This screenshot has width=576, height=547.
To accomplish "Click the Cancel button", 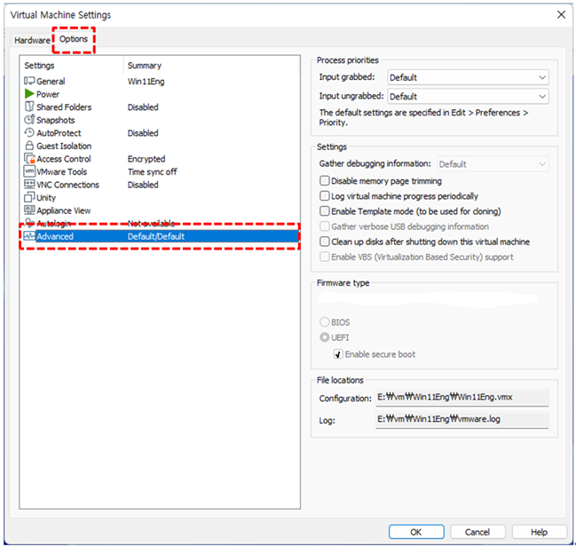I will (x=477, y=532).
